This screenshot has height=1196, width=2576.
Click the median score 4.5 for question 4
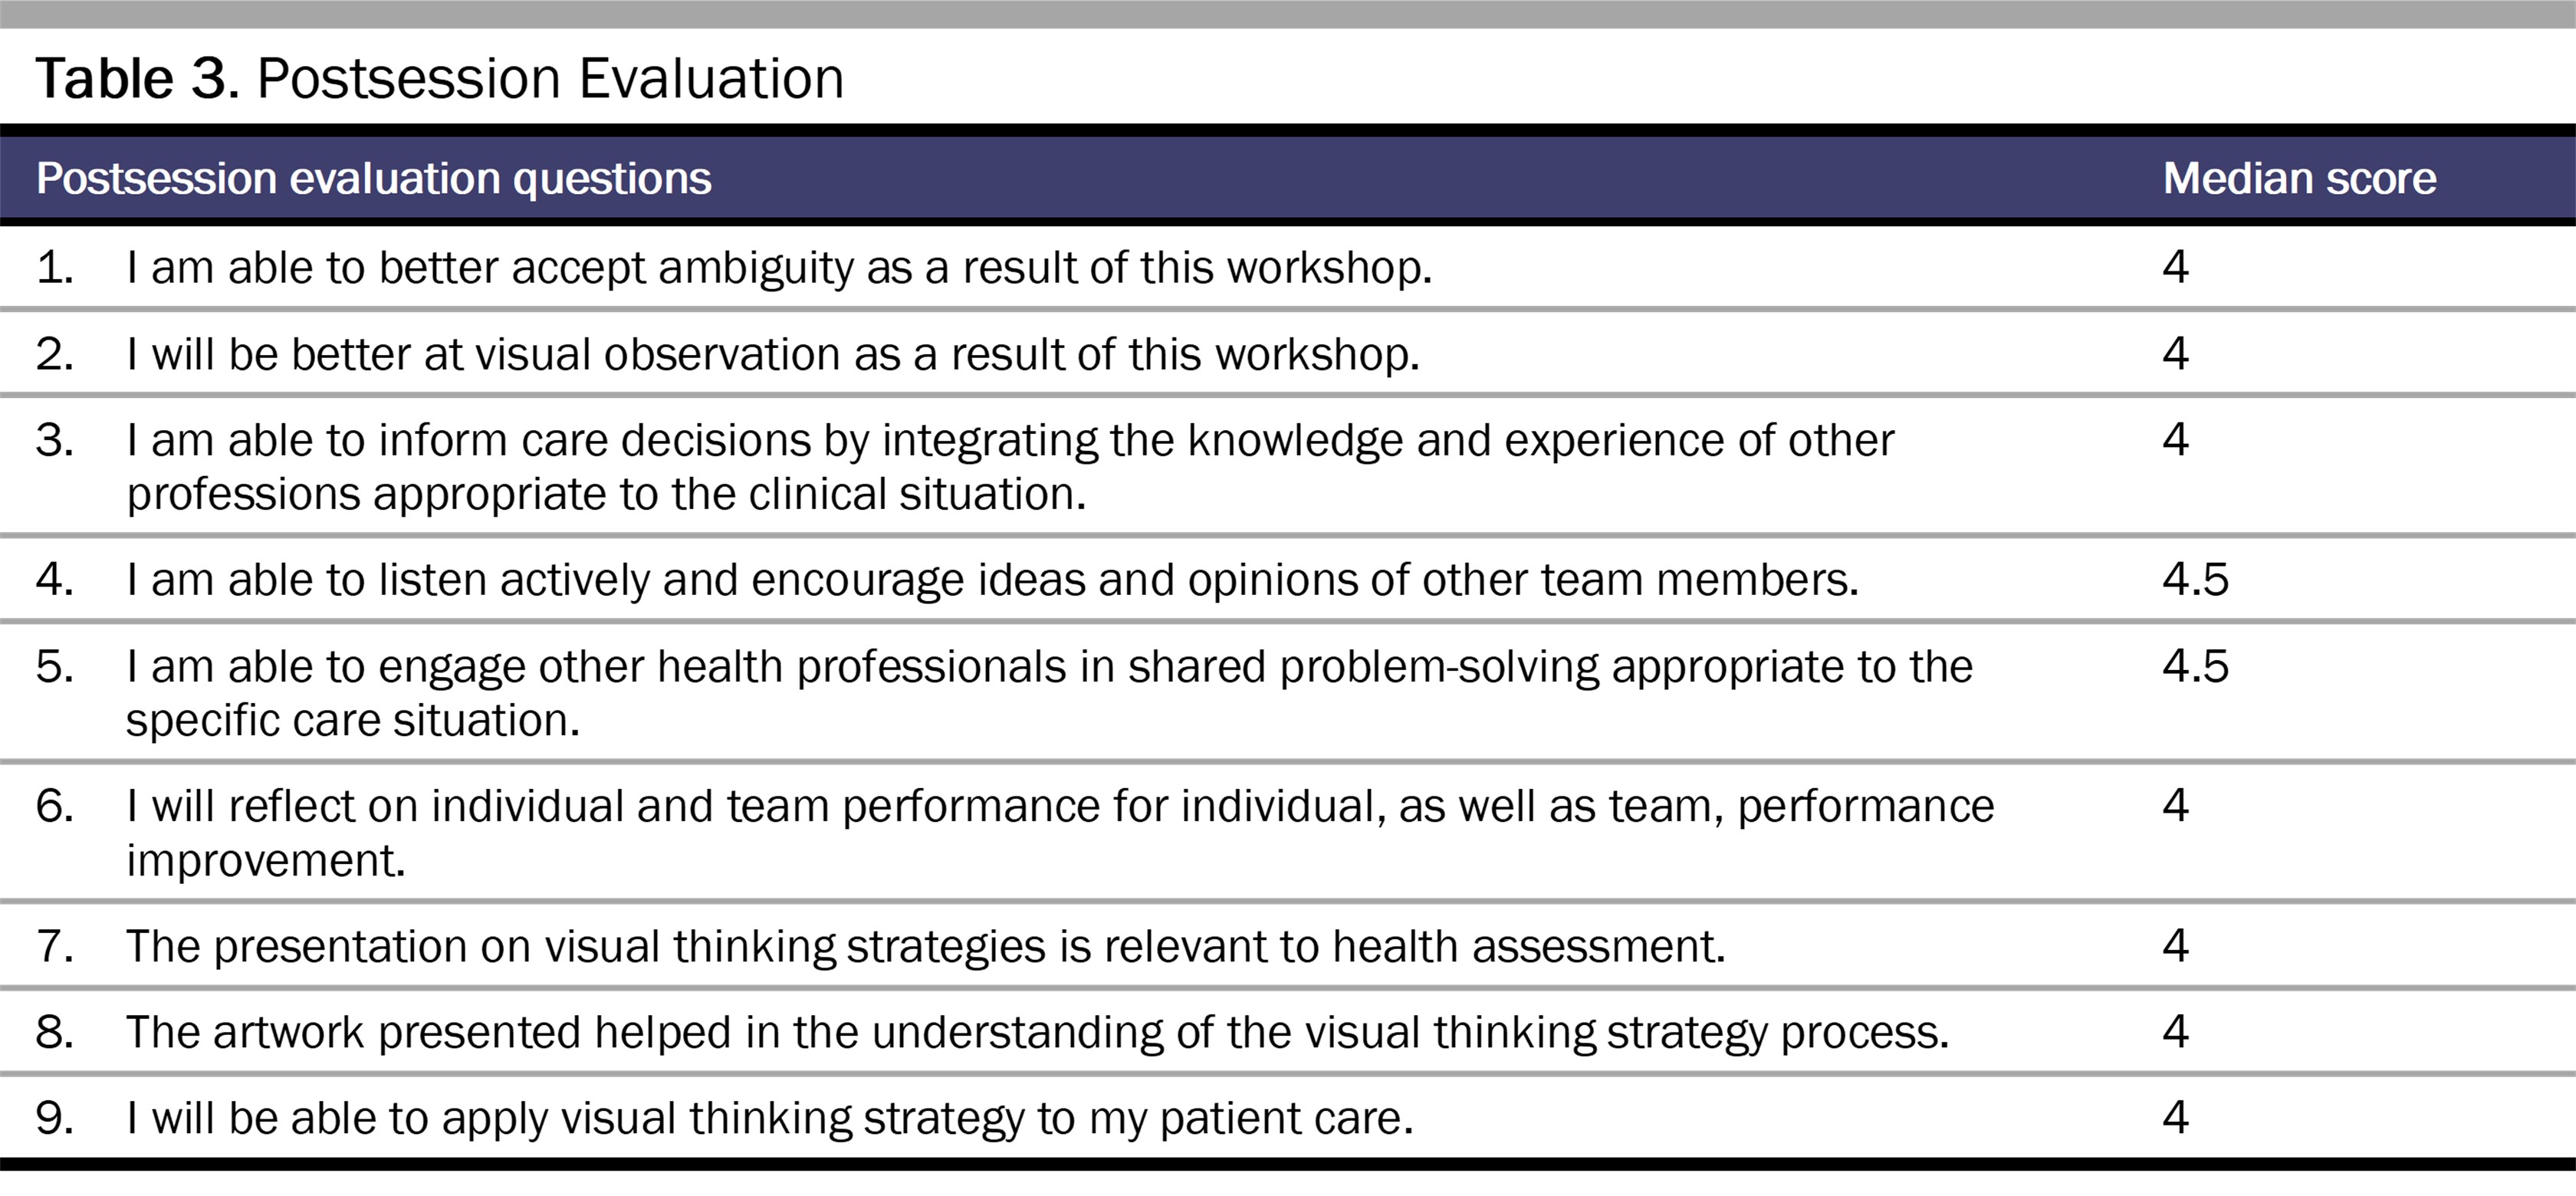tap(2196, 580)
